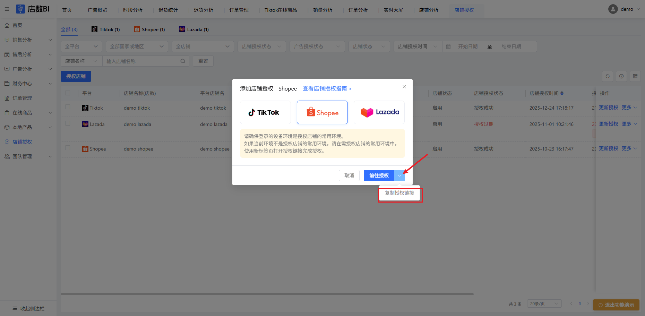Switch to the Tiktok (1) tab
Screen dimensions: 645x316
(106, 29)
